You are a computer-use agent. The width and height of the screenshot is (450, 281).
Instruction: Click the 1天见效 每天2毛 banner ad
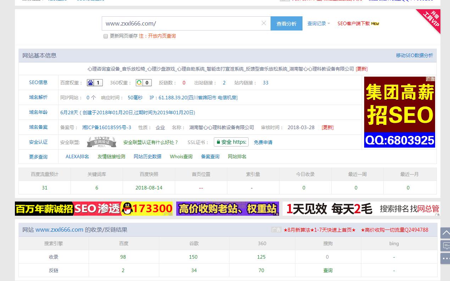click(x=361, y=209)
